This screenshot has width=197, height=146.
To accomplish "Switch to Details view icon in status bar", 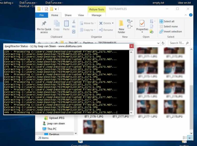I will 185,138.
